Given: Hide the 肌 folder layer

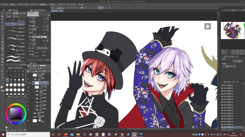Looking at the screenshot, I should pyautogui.click(x=28, y=109).
